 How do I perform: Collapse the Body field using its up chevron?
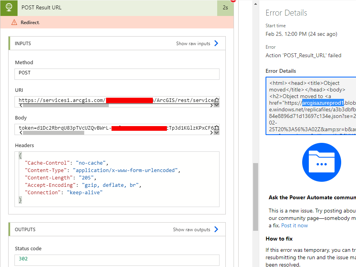(x=217, y=126)
